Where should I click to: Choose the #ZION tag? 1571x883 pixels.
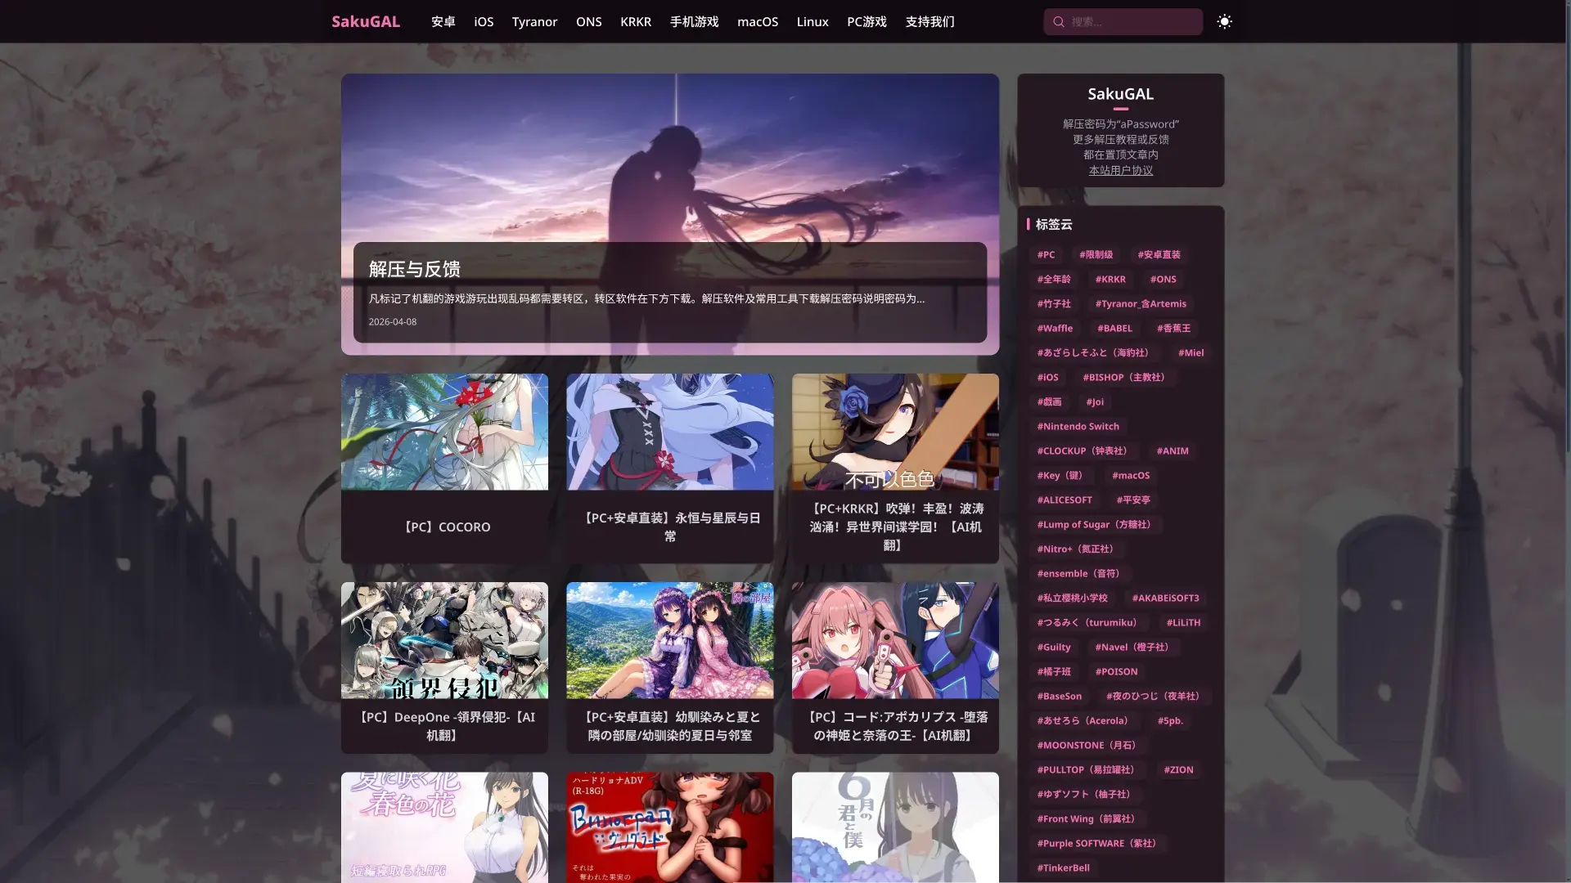point(1178,770)
